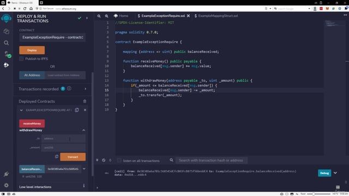The width and height of the screenshot is (349, 196).
Task: Open the Low level interactions info icon
Action: click(83, 186)
